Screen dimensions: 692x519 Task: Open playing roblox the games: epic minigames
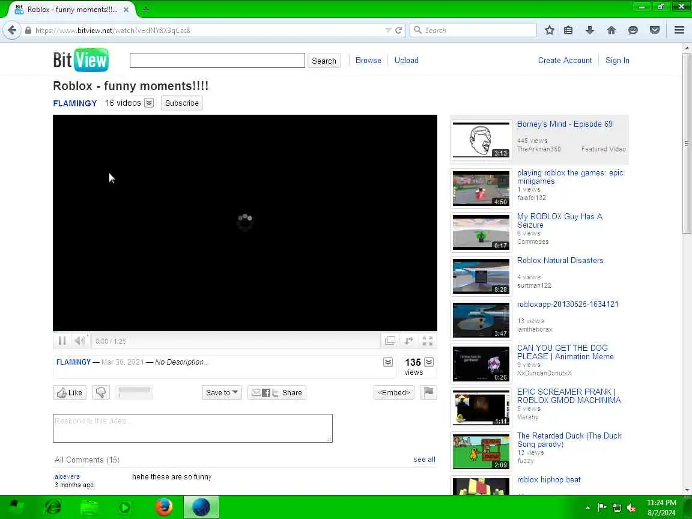pyautogui.click(x=570, y=177)
